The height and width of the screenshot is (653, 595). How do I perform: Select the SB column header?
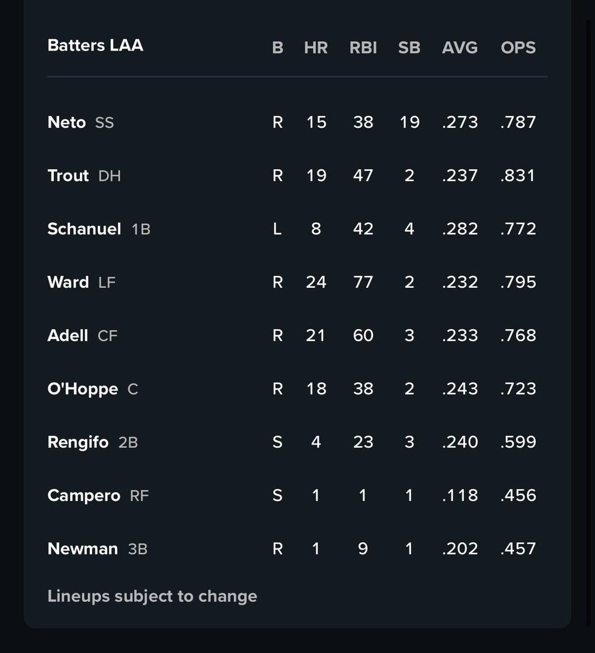[x=409, y=48]
